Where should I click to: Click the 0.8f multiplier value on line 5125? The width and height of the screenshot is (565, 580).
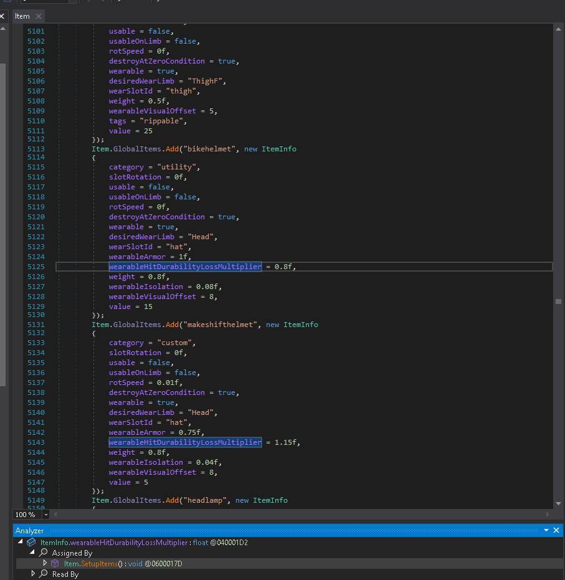pos(283,267)
